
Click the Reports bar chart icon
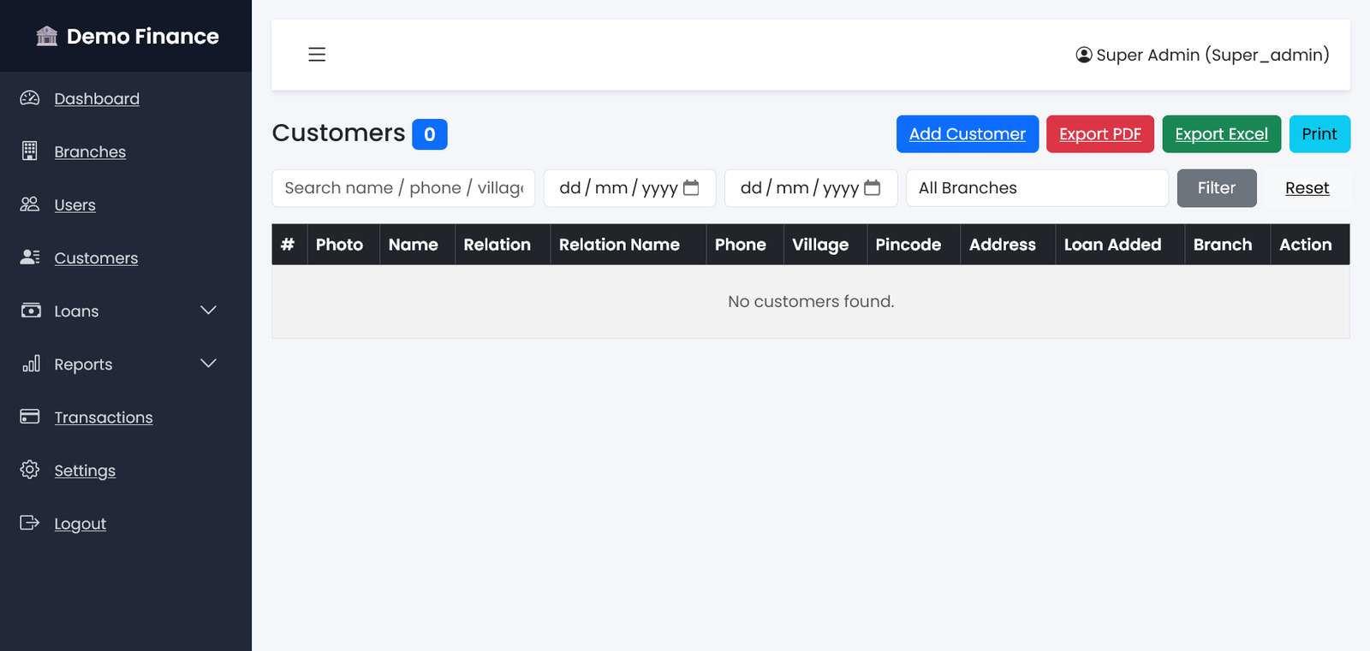pyautogui.click(x=31, y=364)
